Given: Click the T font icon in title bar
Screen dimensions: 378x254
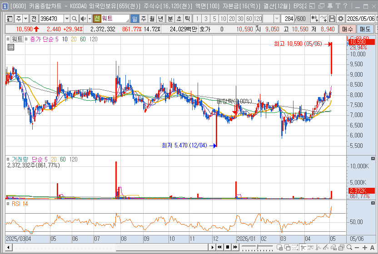Looking at the screenshot, I should coord(338,6).
